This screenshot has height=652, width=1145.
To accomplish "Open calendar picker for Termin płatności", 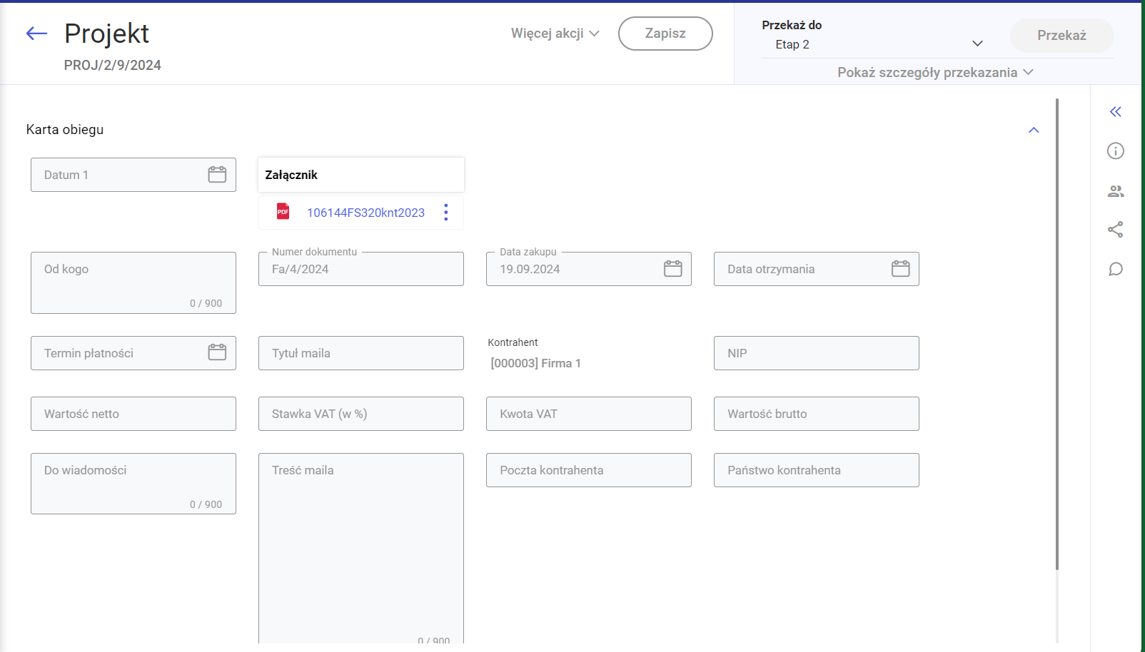I will point(217,353).
